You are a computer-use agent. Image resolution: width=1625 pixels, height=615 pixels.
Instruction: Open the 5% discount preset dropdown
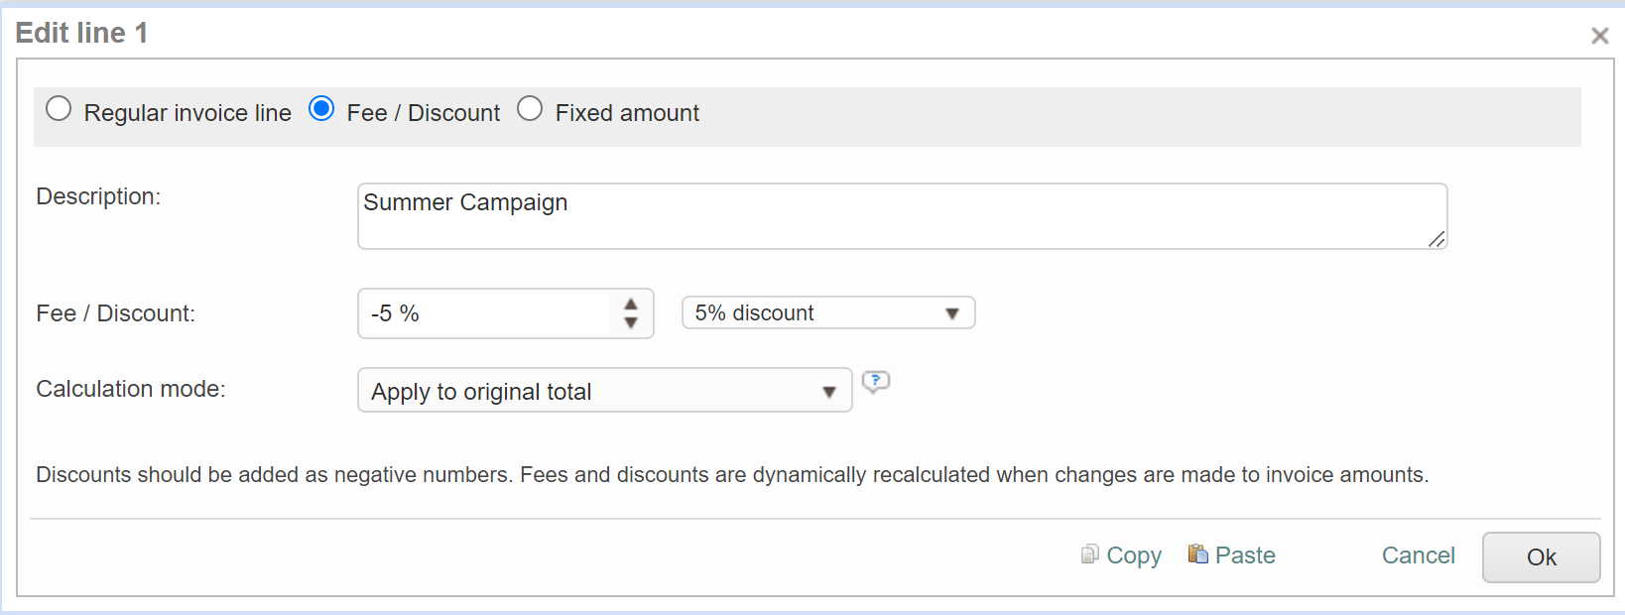827,313
